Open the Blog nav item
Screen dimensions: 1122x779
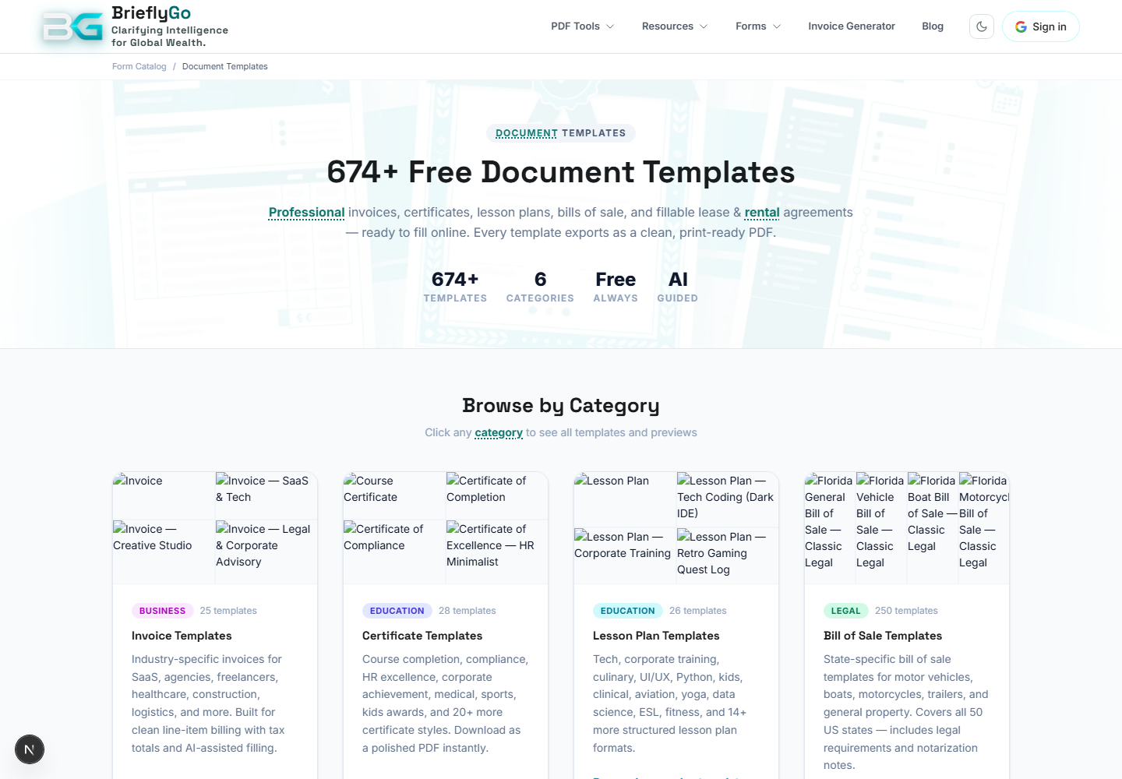tap(933, 26)
